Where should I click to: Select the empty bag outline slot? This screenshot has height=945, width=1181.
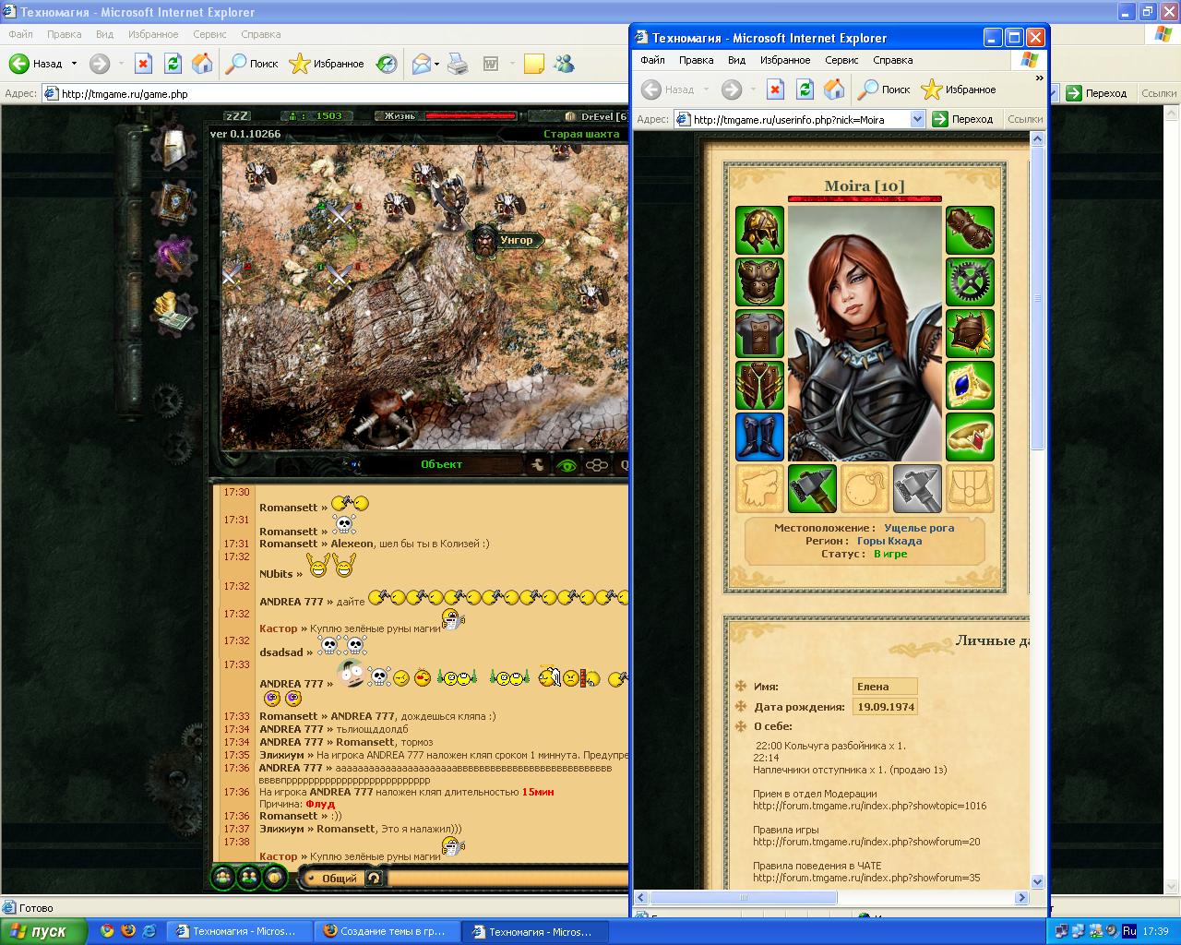(x=970, y=488)
